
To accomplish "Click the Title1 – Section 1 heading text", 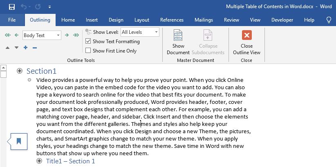I will (70, 161).
